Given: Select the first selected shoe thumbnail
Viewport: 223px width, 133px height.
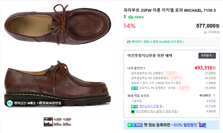Looking at the screenshot, I should pos(48,122).
